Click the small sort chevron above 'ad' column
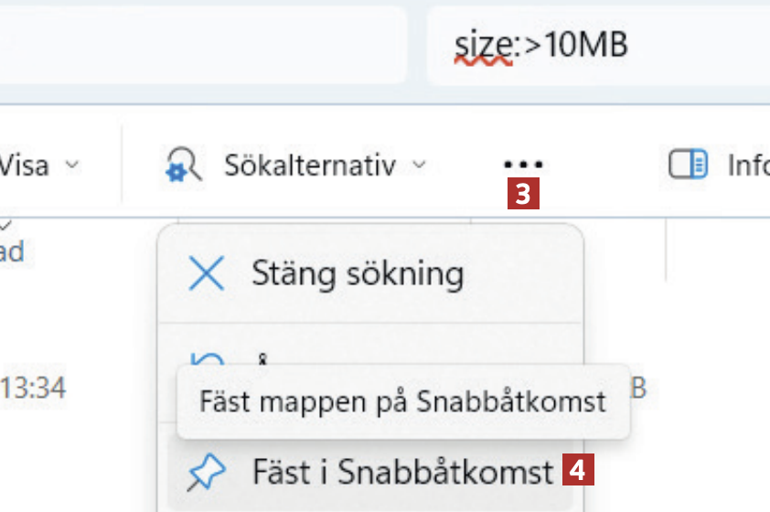 pyautogui.click(x=6, y=224)
